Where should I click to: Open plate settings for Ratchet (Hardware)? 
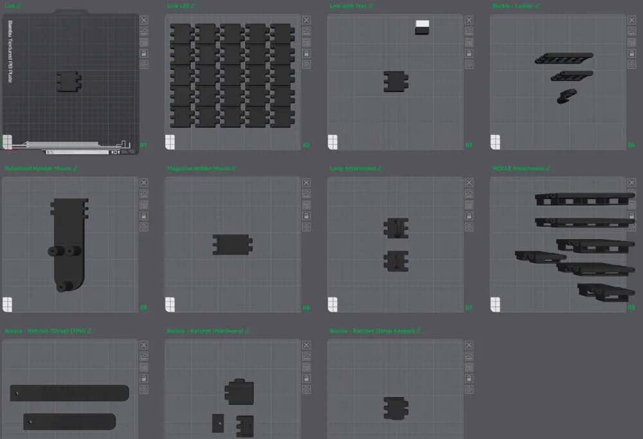pyautogui.click(x=306, y=390)
